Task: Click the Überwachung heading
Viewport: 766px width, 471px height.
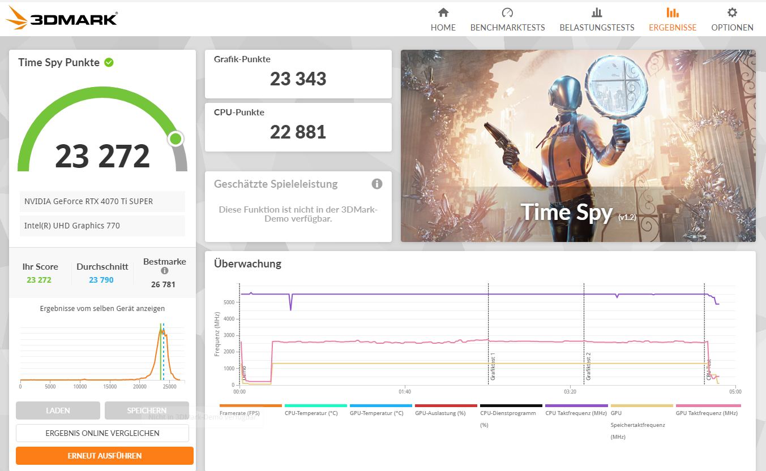Action: pyautogui.click(x=247, y=263)
